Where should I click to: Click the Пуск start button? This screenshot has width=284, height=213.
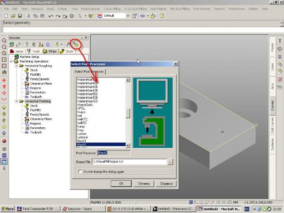tap(7, 209)
